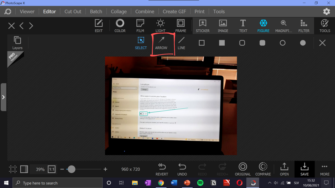The image size is (335, 188).
Task: Switch to the Collage tab
Action: (119, 11)
